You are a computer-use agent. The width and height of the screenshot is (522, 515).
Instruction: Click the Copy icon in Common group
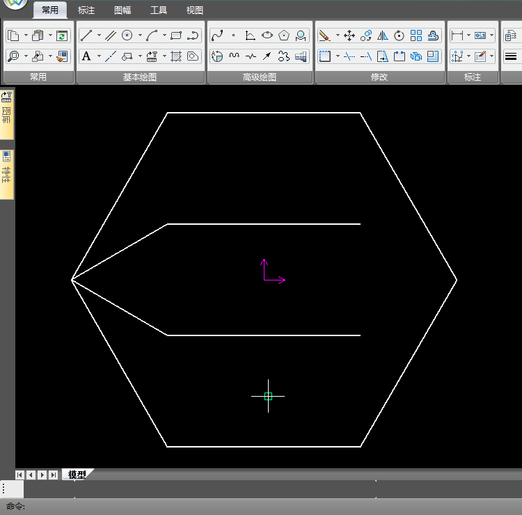pyautogui.click(x=13, y=35)
